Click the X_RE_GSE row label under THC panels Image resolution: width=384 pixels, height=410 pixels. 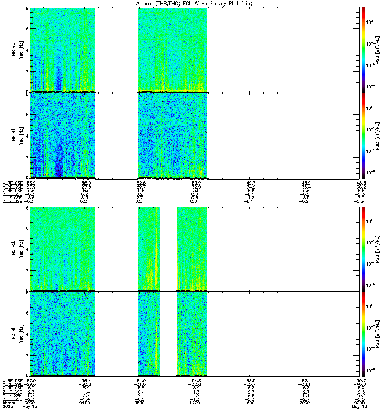(12, 381)
